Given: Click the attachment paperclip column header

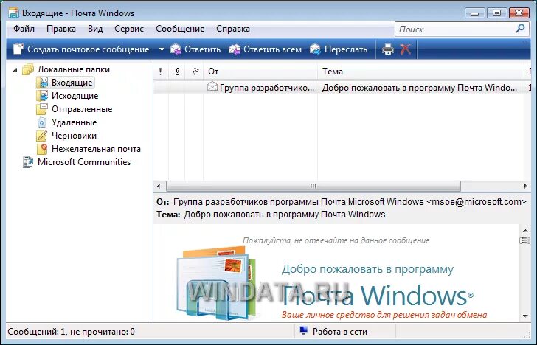Looking at the screenshot, I should click(x=177, y=72).
